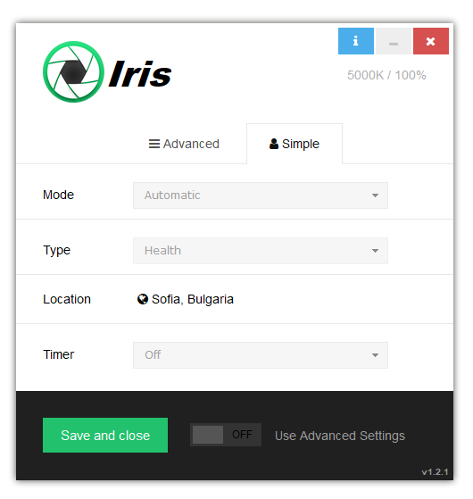Viewport: 473px width, 499px height.
Task: Click the Save and close button
Action: tap(105, 435)
